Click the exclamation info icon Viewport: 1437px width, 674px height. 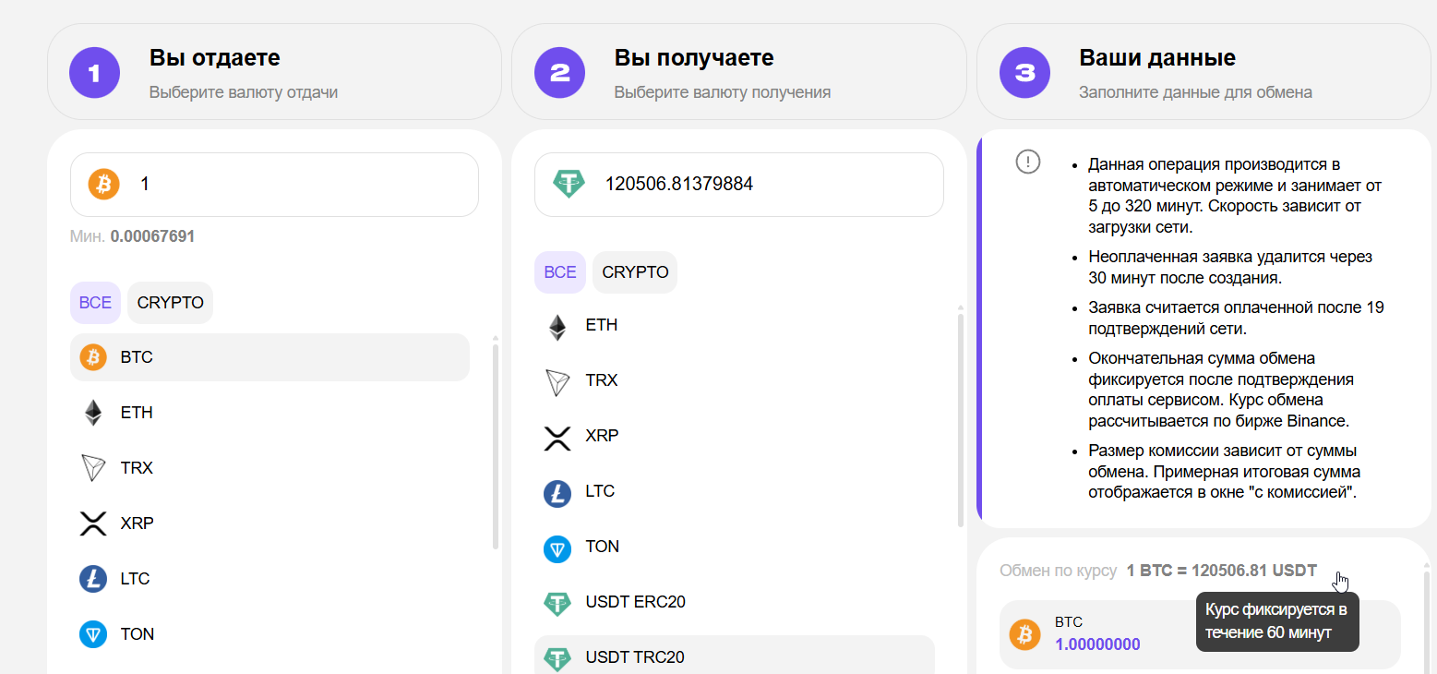pos(1027,162)
